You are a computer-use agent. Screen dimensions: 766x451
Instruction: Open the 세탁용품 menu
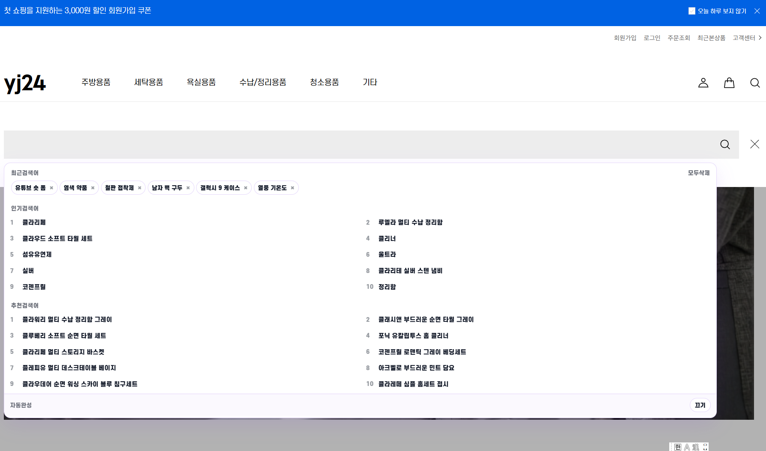click(149, 82)
